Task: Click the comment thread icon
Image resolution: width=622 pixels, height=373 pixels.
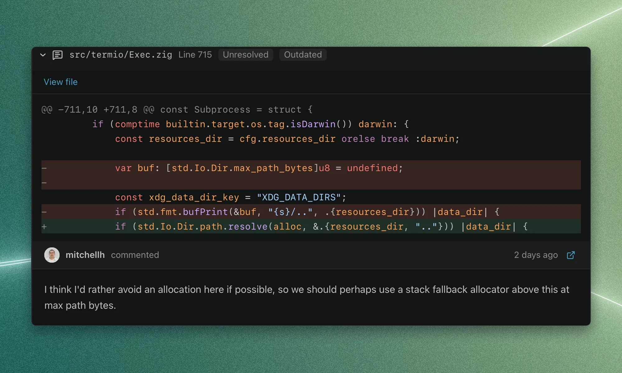Action: tap(58, 55)
